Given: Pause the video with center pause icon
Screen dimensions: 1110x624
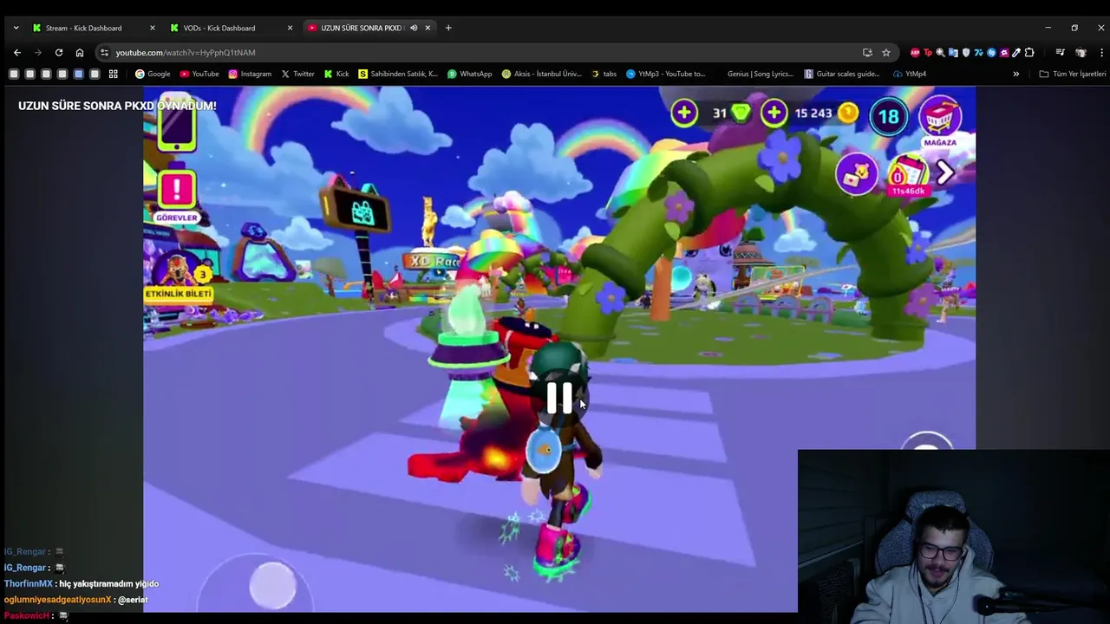Looking at the screenshot, I should (x=559, y=399).
